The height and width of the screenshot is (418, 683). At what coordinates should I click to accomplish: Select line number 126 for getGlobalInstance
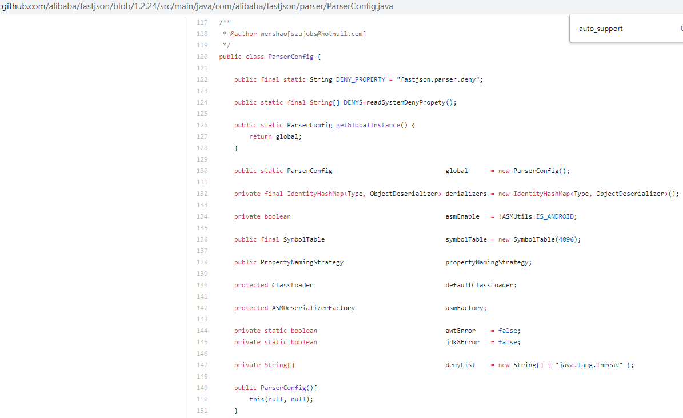(202, 125)
